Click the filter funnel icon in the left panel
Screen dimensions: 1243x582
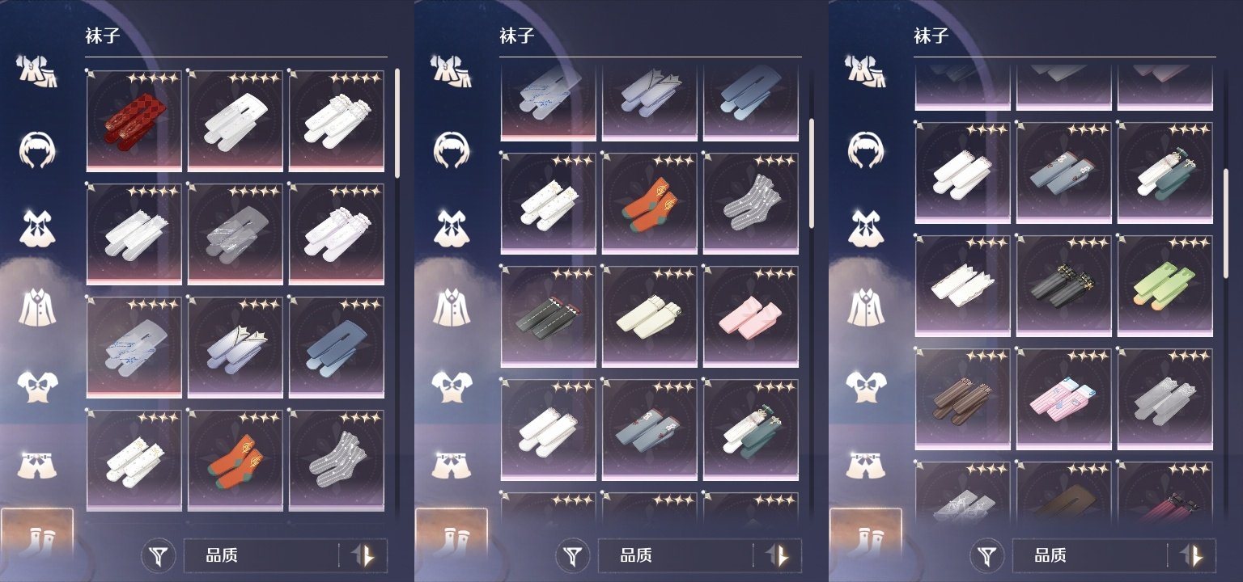(159, 556)
